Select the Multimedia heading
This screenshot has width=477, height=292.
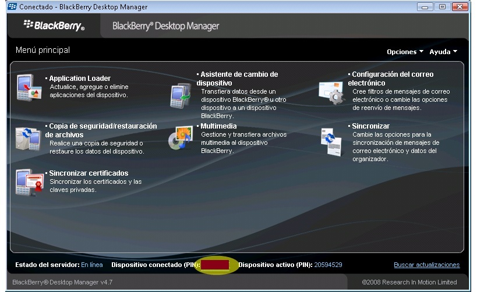(218, 126)
